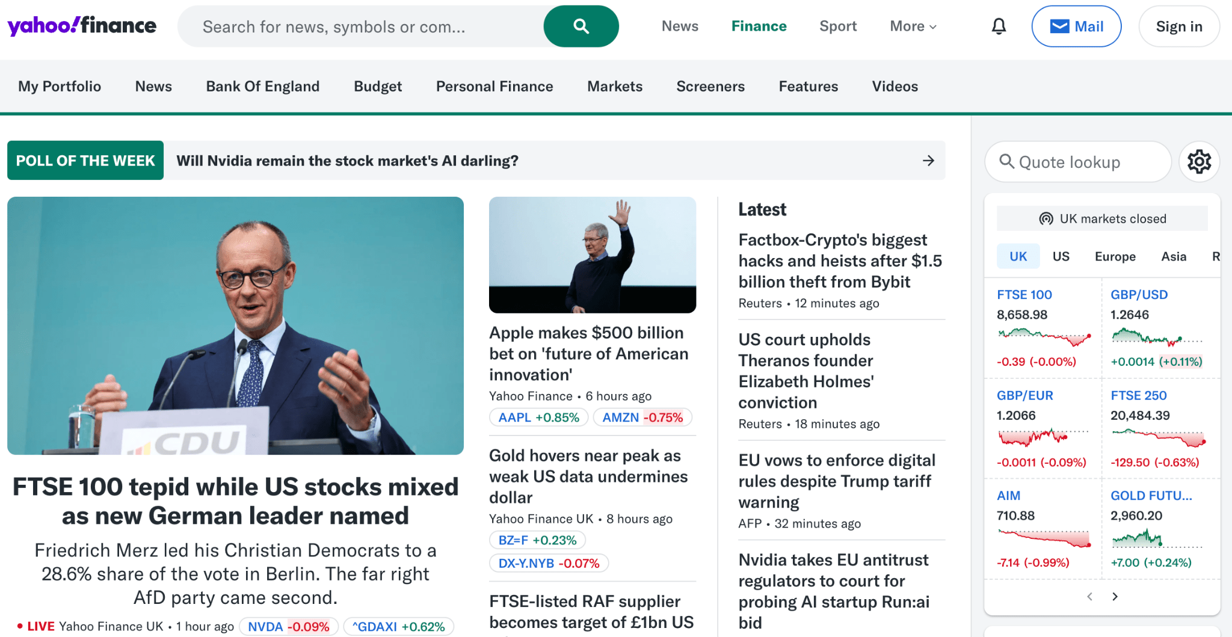1232x637 pixels.
Task: Open market panel settings with the gear icon
Action: tap(1199, 161)
